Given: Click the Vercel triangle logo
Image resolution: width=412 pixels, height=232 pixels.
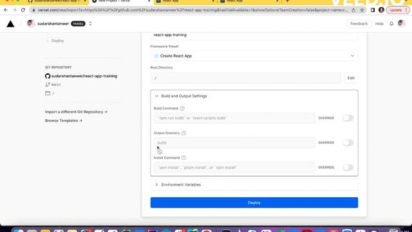Looking at the screenshot, I should click(x=10, y=24).
